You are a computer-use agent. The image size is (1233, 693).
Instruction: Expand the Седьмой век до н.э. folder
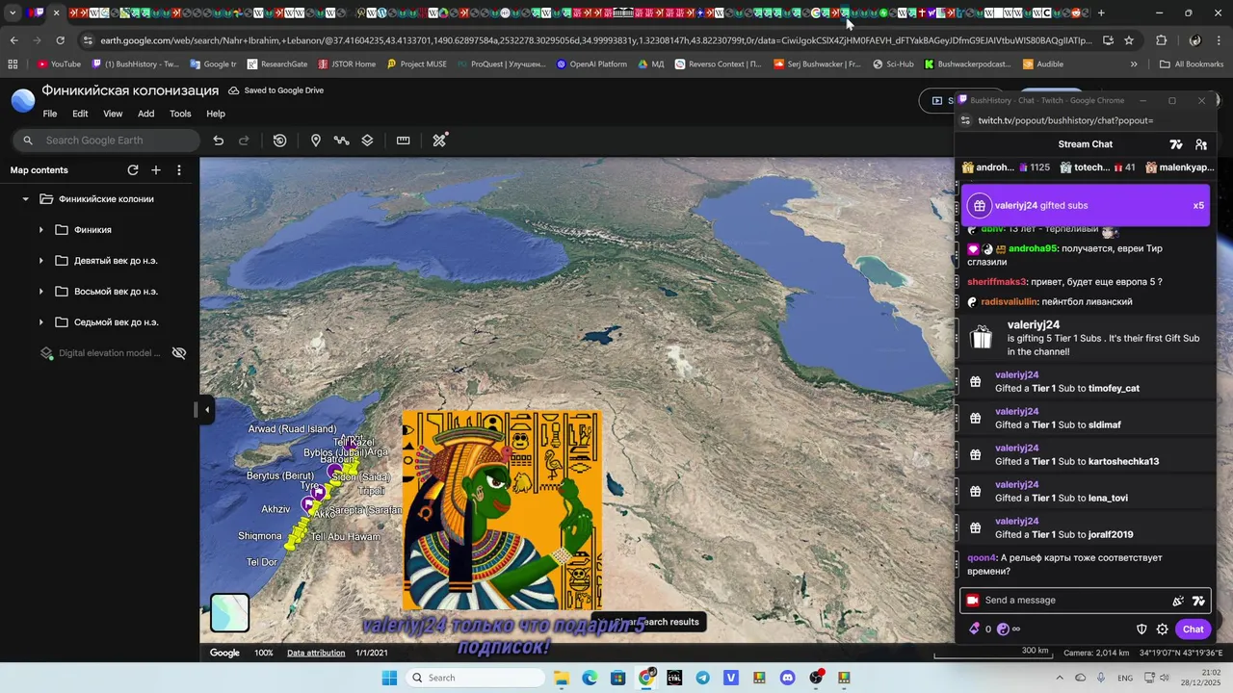(40, 322)
